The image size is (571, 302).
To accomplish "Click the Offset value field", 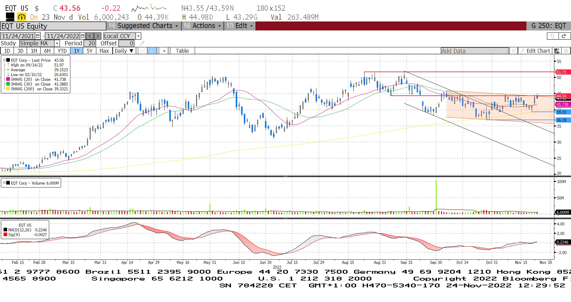I will pyautogui.click(x=127, y=44).
